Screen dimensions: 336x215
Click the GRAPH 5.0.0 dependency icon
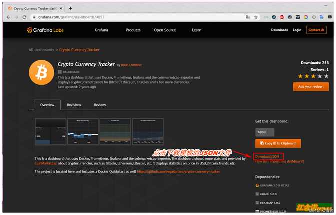[257, 194]
